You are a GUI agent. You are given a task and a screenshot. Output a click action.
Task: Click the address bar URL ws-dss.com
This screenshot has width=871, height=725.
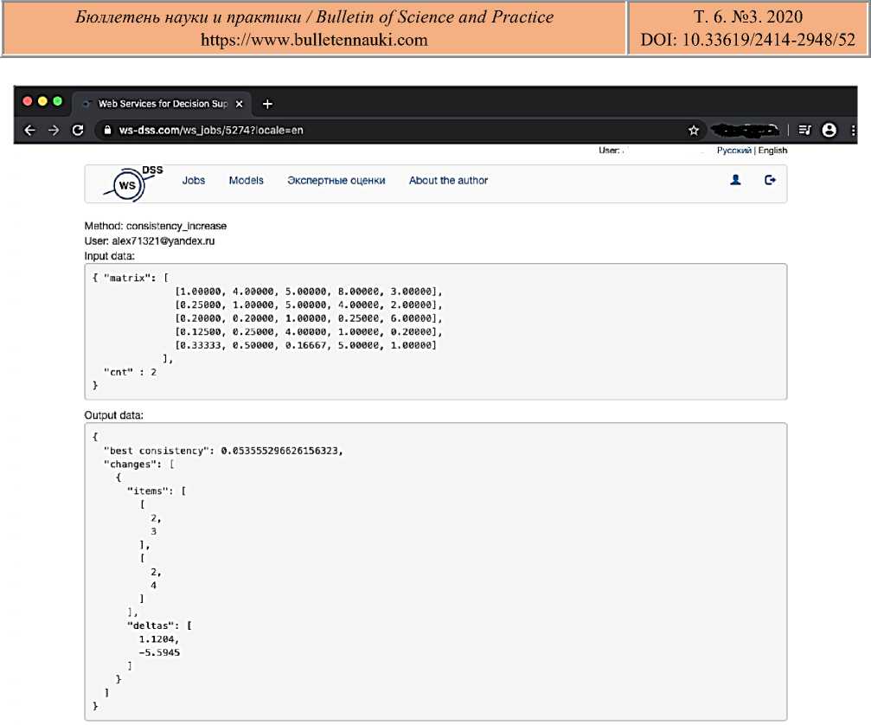[211, 130]
